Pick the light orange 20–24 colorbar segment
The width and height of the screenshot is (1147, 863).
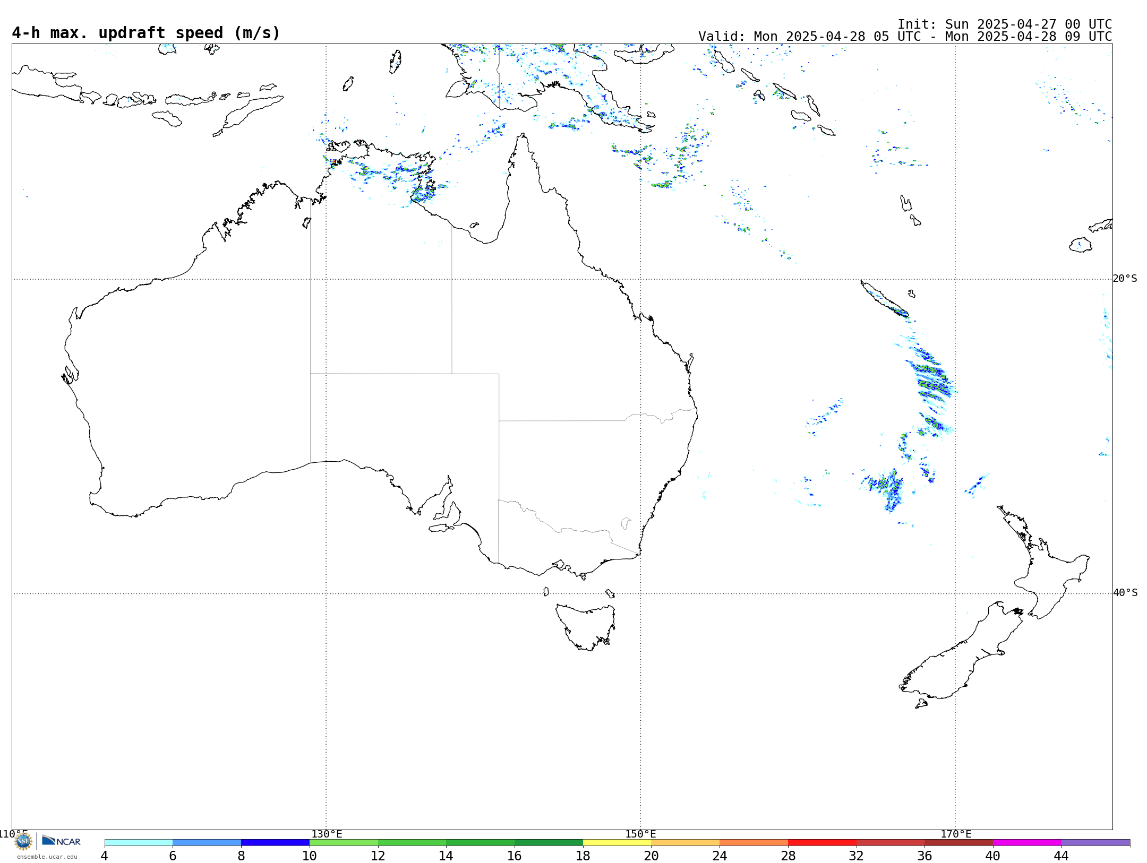(686, 843)
